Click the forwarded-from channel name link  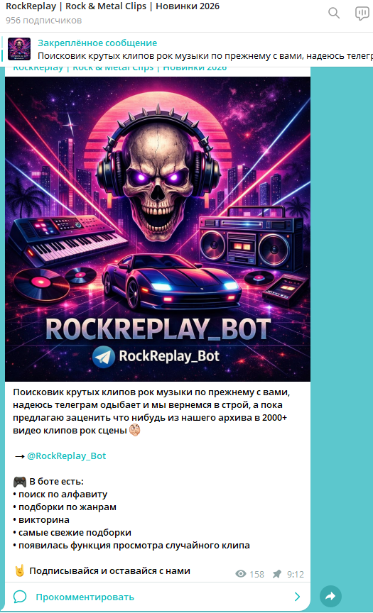point(120,68)
